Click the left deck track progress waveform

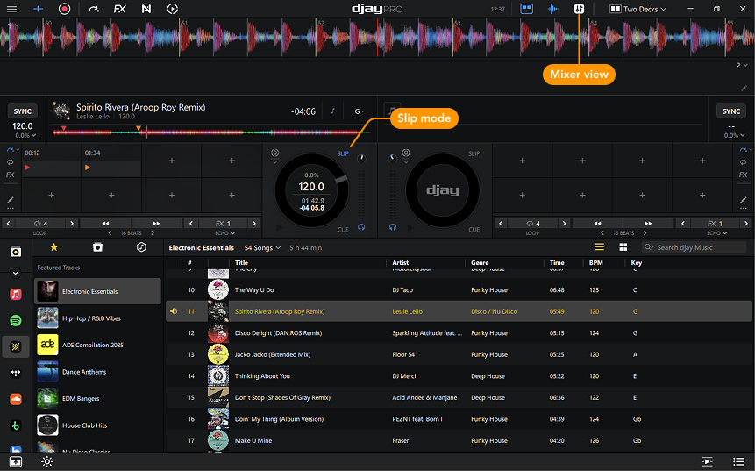click(210, 132)
